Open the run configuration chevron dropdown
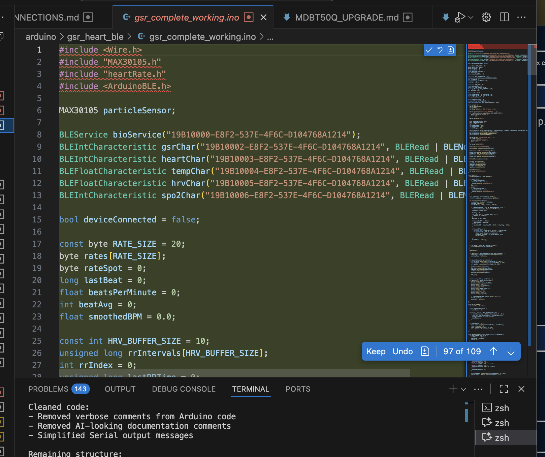Image resolution: width=545 pixels, height=457 pixels. [x=471, y=17]
